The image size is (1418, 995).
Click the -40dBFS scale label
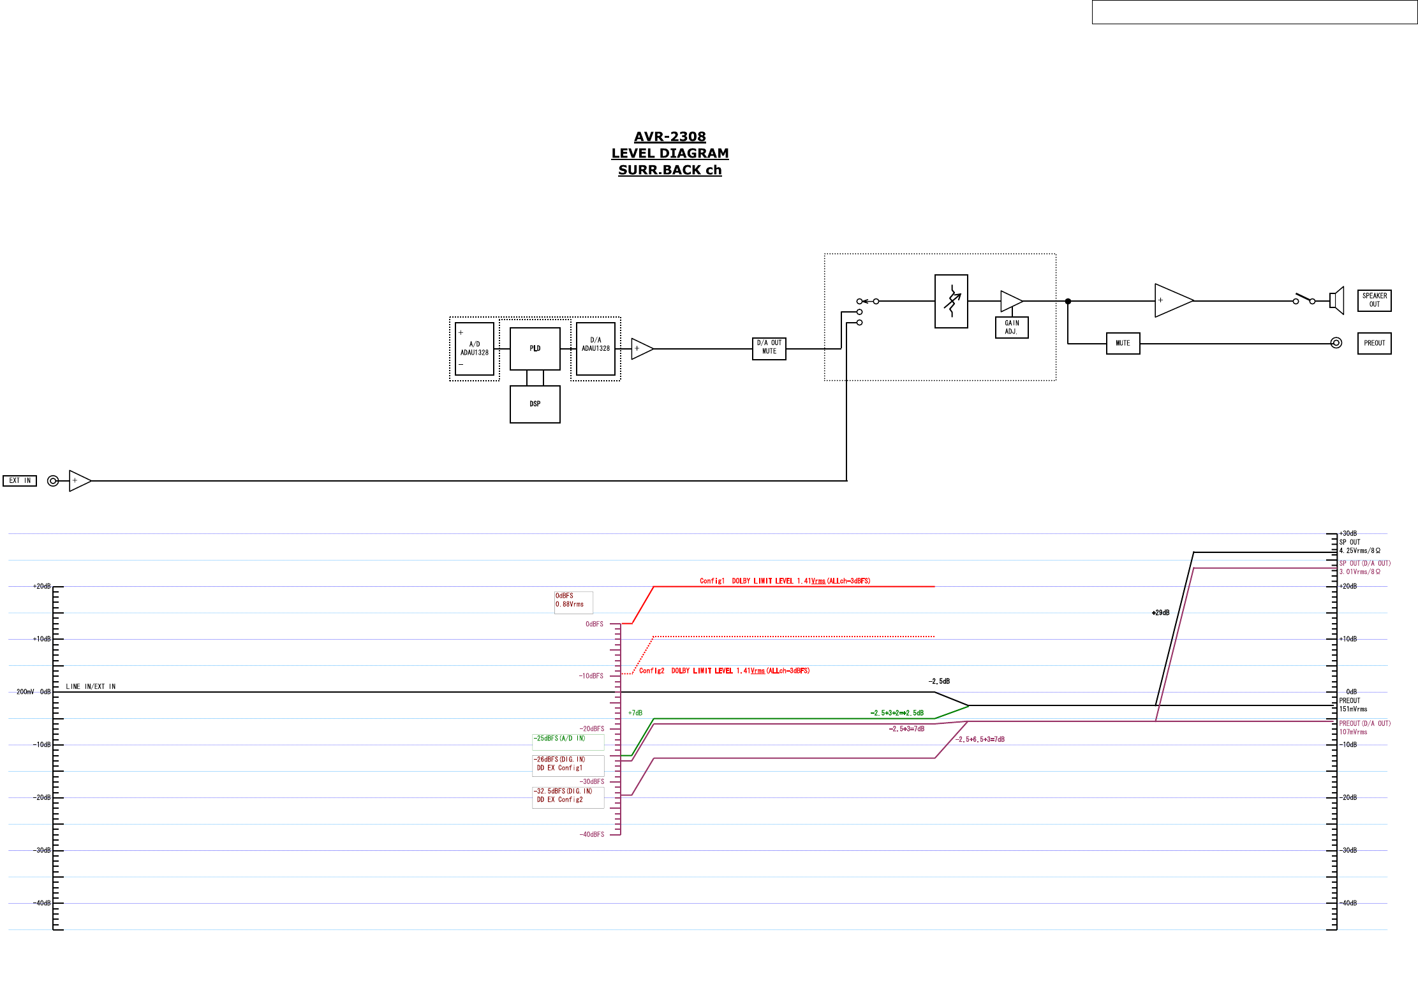591,834
